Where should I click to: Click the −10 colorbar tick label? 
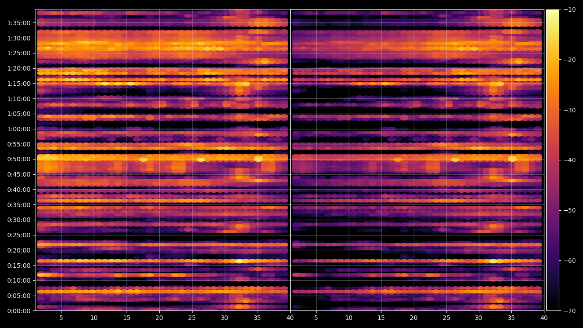tap(569, 9)
